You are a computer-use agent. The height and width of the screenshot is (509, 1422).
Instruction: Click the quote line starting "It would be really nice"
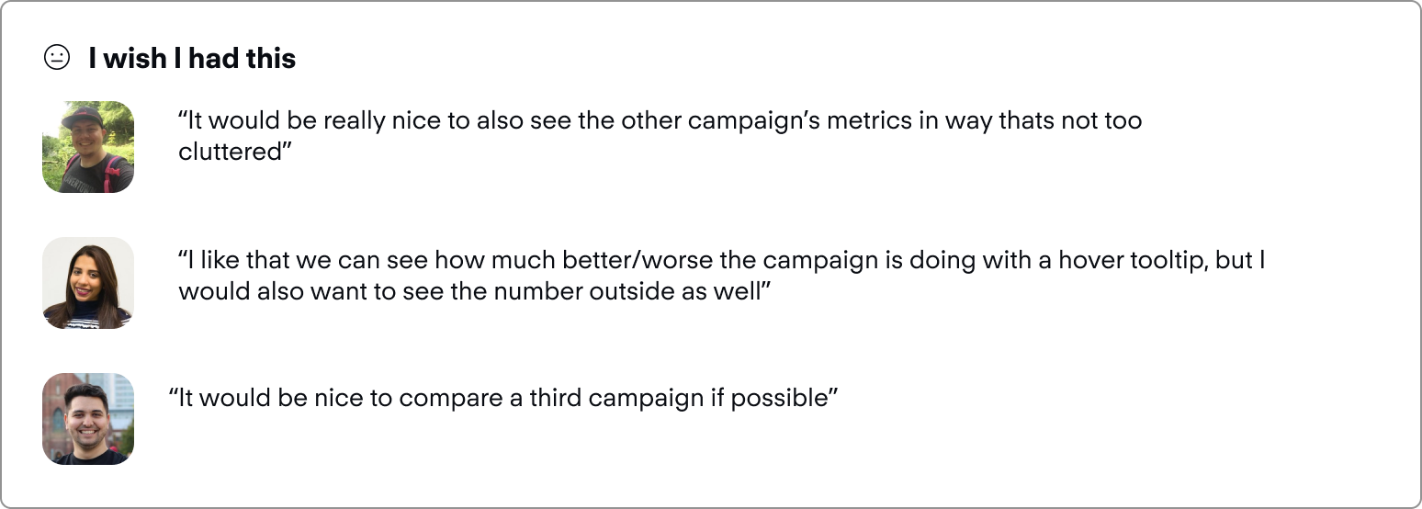(660, 121)
